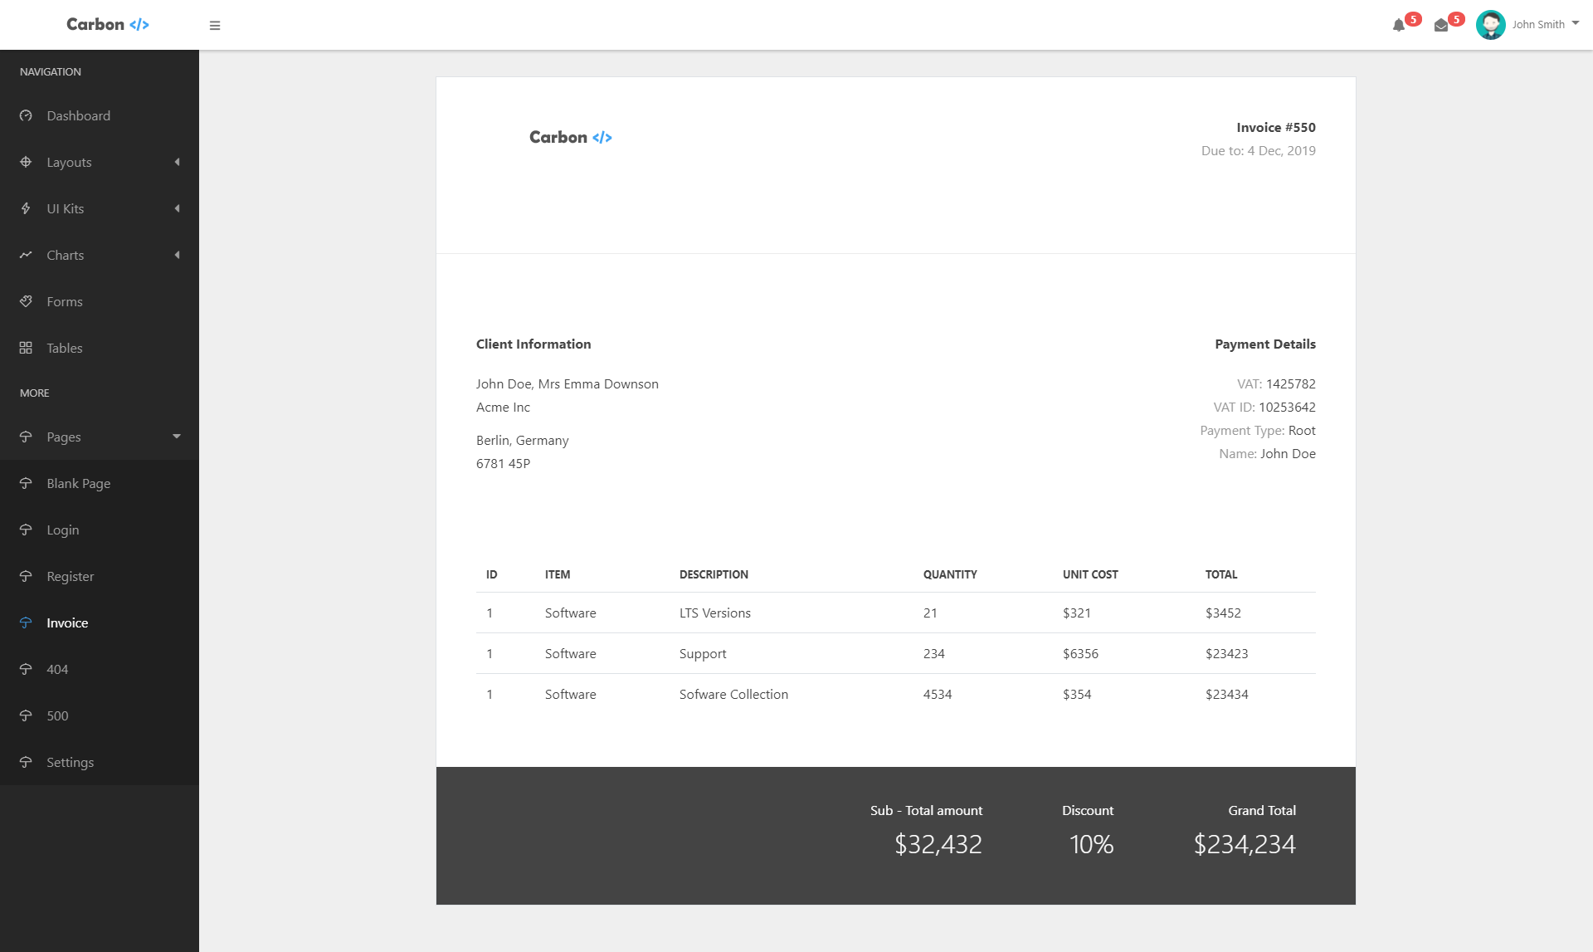Click the UI Kits lightning icon
Screen dimensions: 1593x952
coord(26,209)
